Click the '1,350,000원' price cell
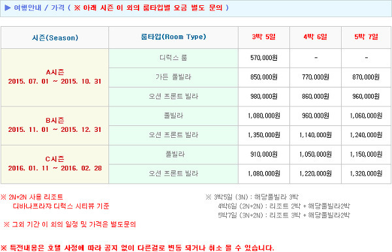Image resolution: width=392 pixels, height=252 pixels. click(264, 135)
